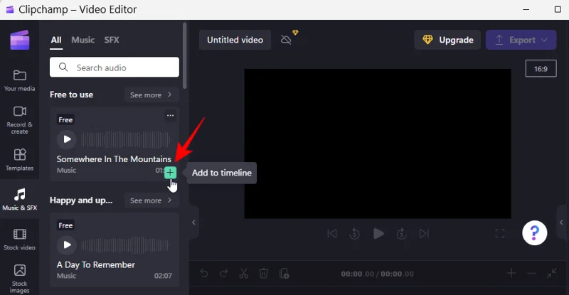The width and height of the screenshot is (569, 295).
Task: Open the Stock images panel
Action: coord(20,279)
